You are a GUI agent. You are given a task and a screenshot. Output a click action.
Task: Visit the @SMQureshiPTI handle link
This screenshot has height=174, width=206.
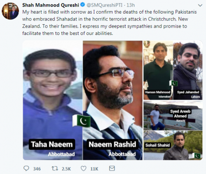(x=104, y=5)
